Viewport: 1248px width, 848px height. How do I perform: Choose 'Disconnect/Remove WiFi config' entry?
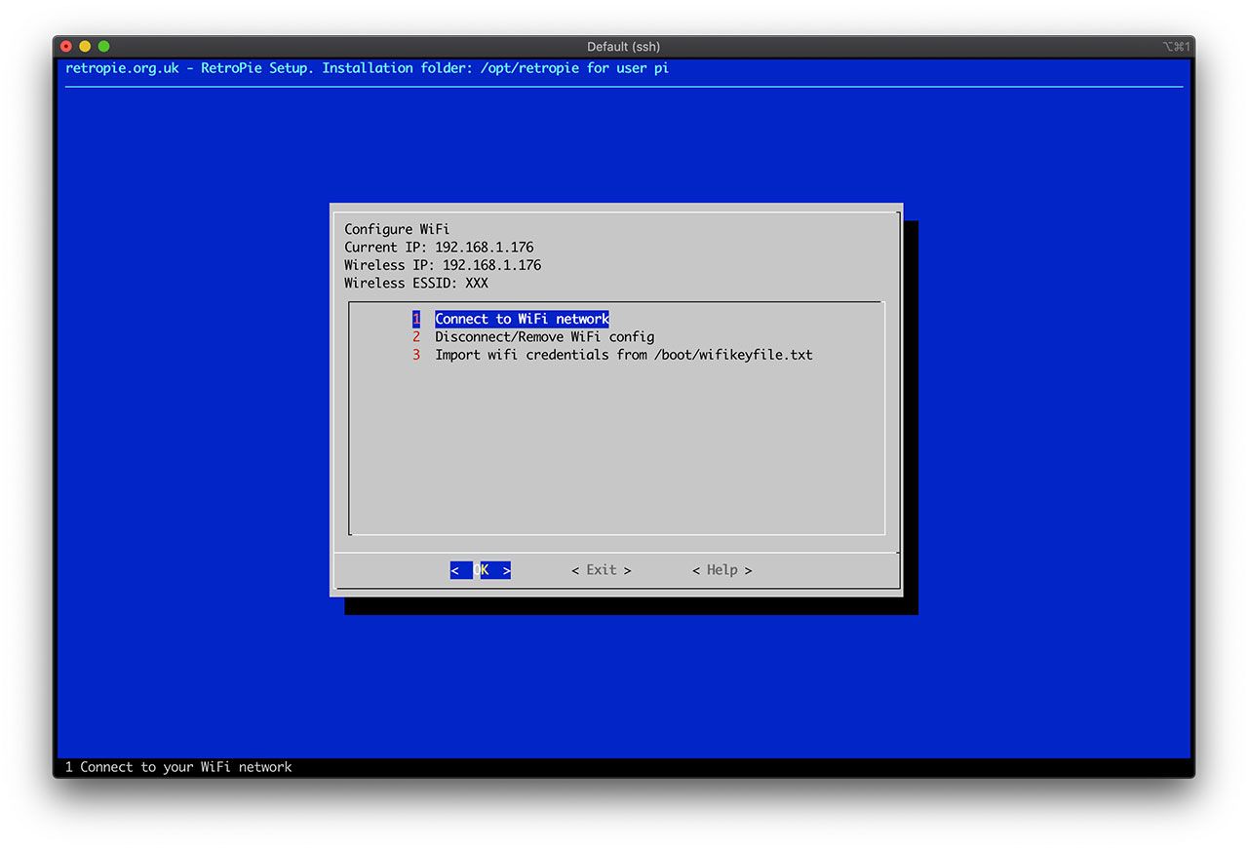tap(544, 337)
